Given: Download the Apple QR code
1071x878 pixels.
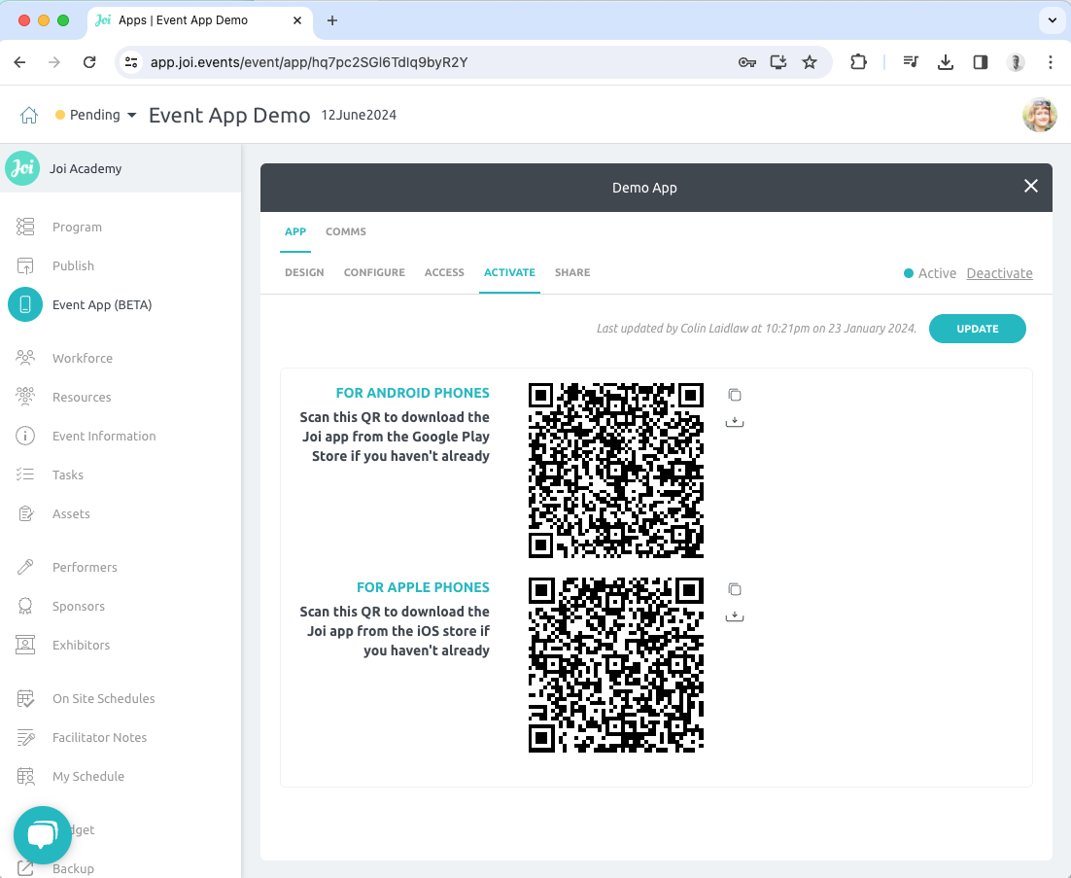Looking at the screenshot, I should [735, 616].
